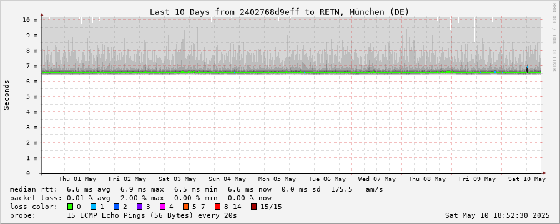Image resolution: width=560 pixels, height=224 pixels.
Task: Click the light blue loss color 1 swatch
Action: [93, 207]
